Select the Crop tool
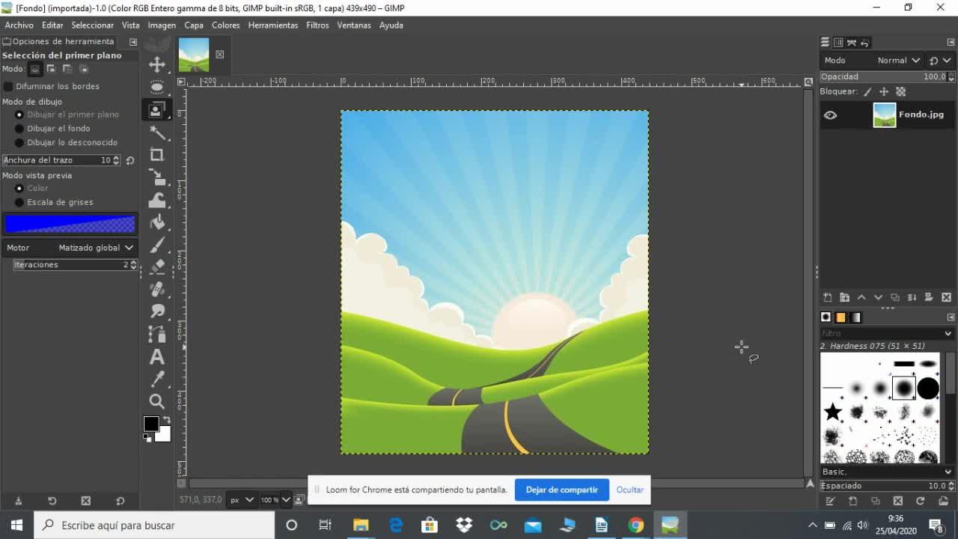This screenshot has height=539, width=958. point(156,154)
